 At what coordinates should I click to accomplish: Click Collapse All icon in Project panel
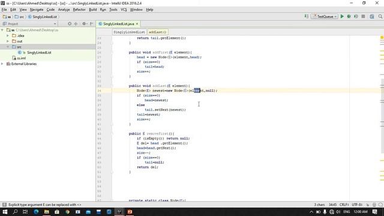[x=76, y=24]
